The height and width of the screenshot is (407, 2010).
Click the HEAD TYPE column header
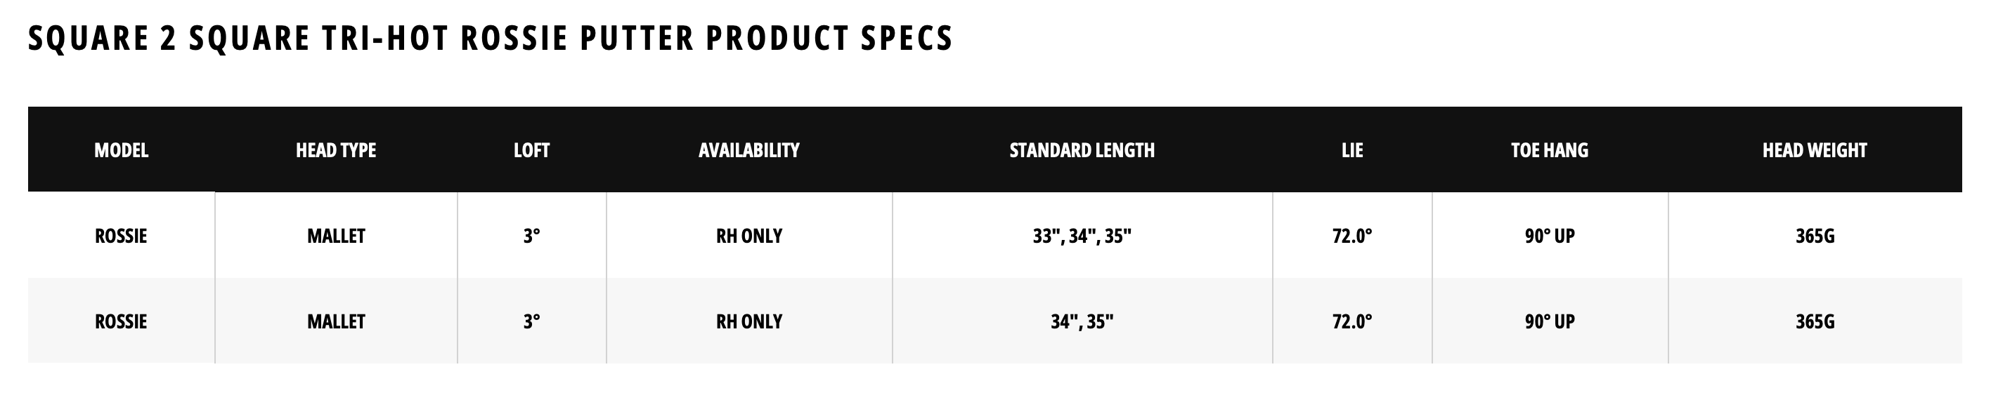tap(335, 149)
